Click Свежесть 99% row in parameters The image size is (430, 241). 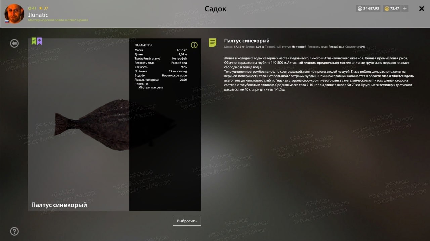pos(161,67)
